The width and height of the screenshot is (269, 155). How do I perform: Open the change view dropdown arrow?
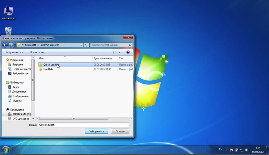[x=120, y=52]
